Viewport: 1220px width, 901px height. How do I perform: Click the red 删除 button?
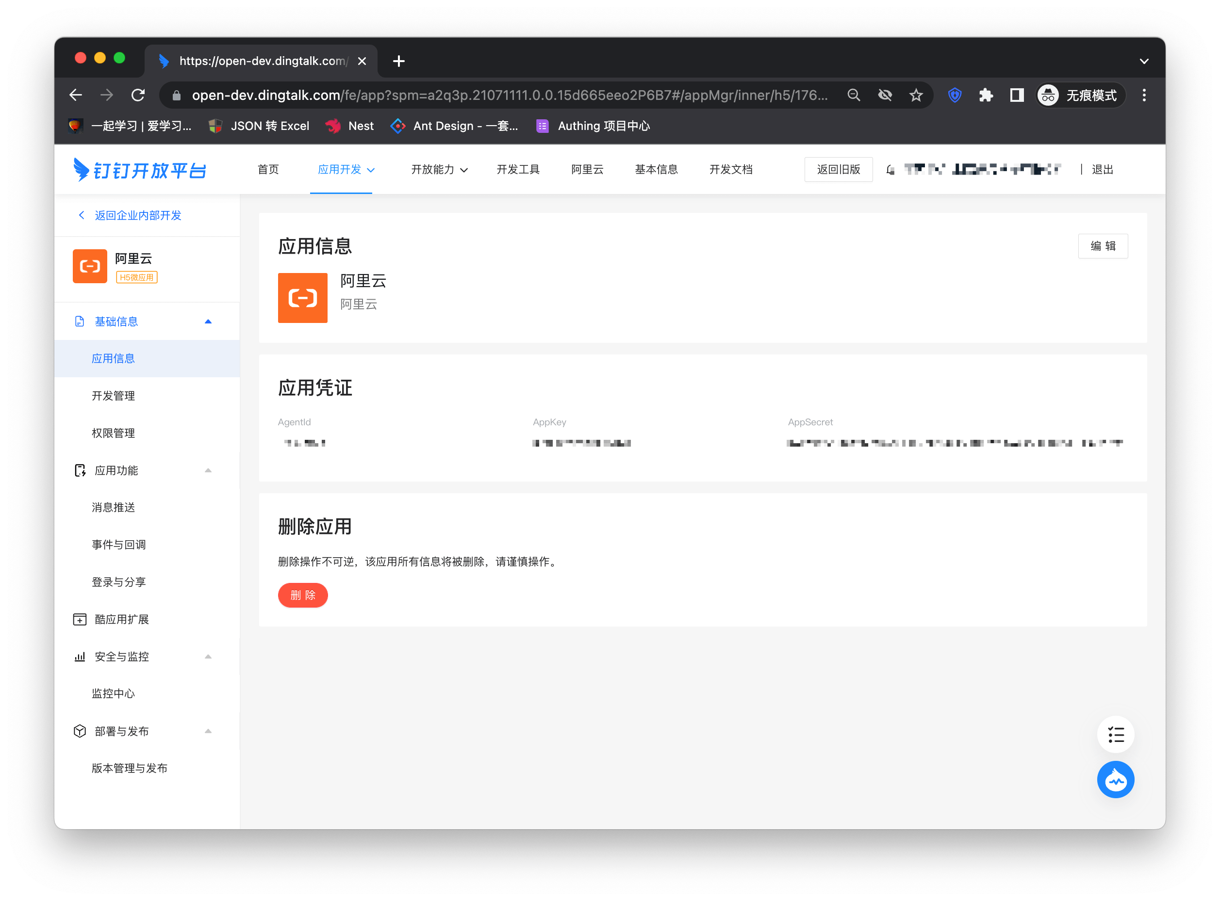302,595
